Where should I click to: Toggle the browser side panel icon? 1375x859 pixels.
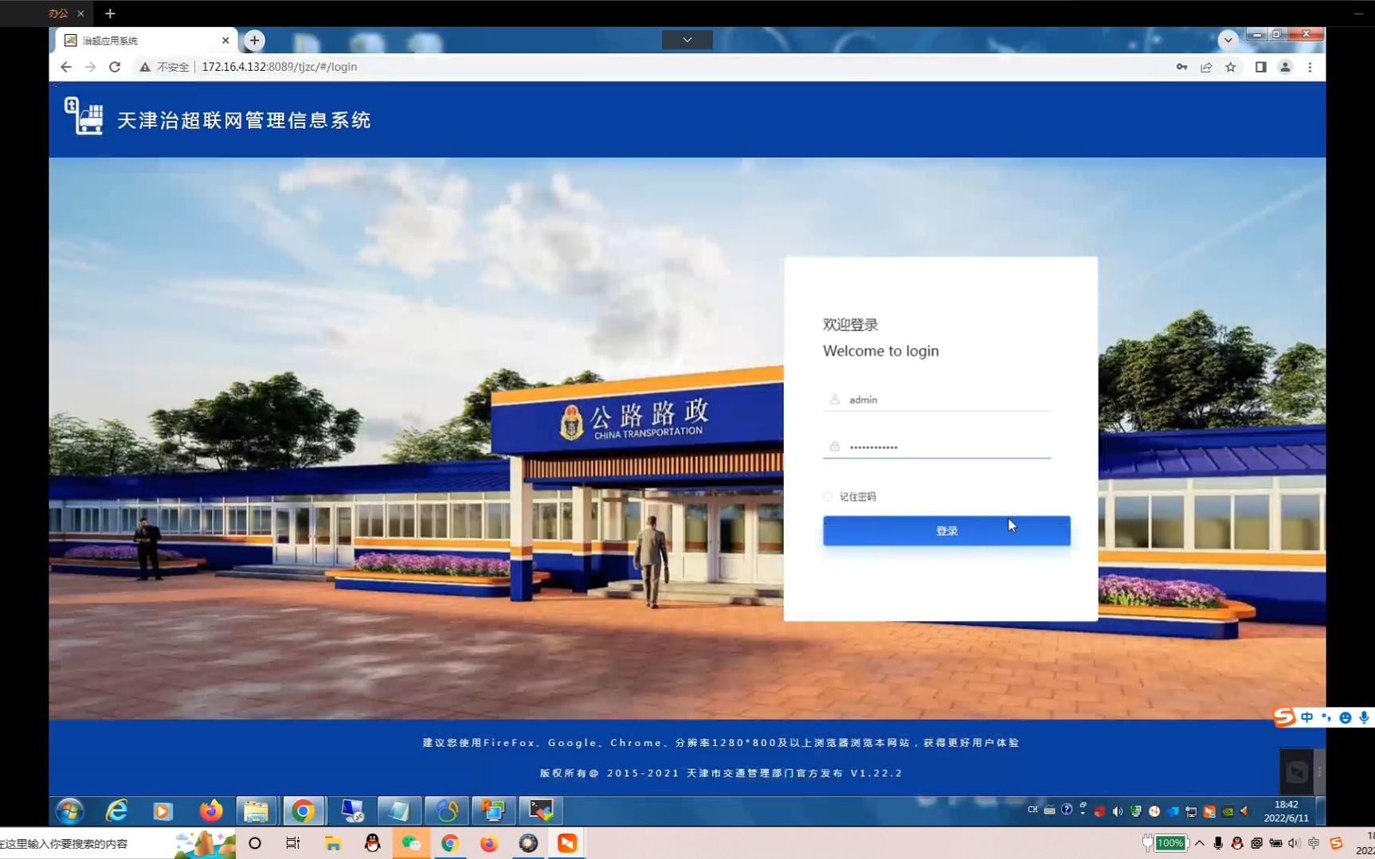click(1260, 67)
